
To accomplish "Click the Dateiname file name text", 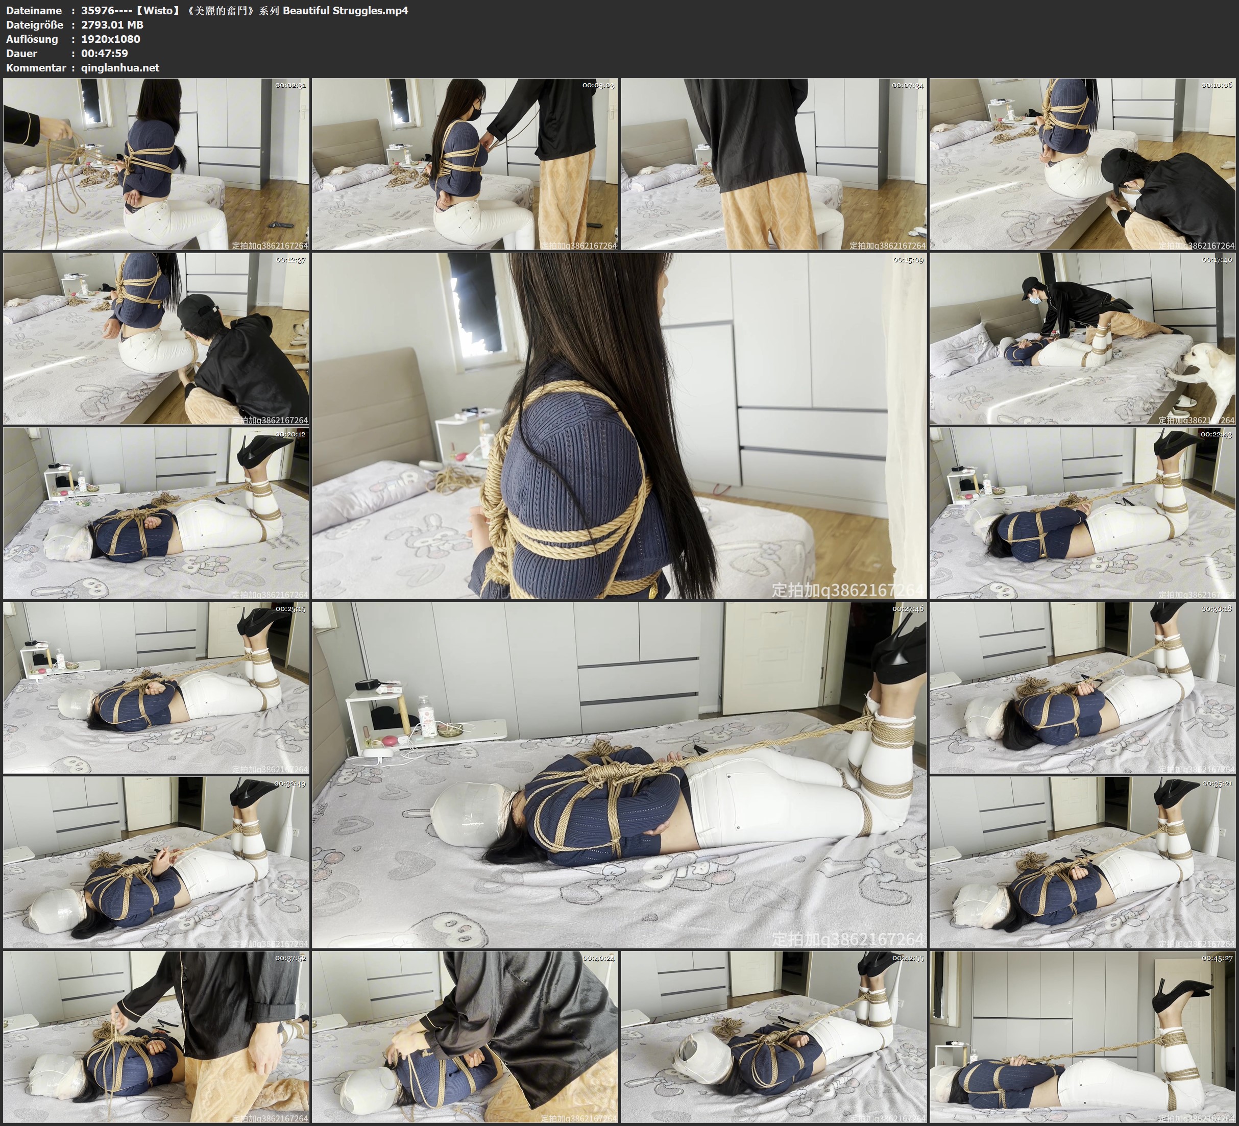I will 245,10.
